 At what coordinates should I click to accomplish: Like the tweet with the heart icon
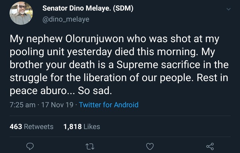click(x=150, y=146)
